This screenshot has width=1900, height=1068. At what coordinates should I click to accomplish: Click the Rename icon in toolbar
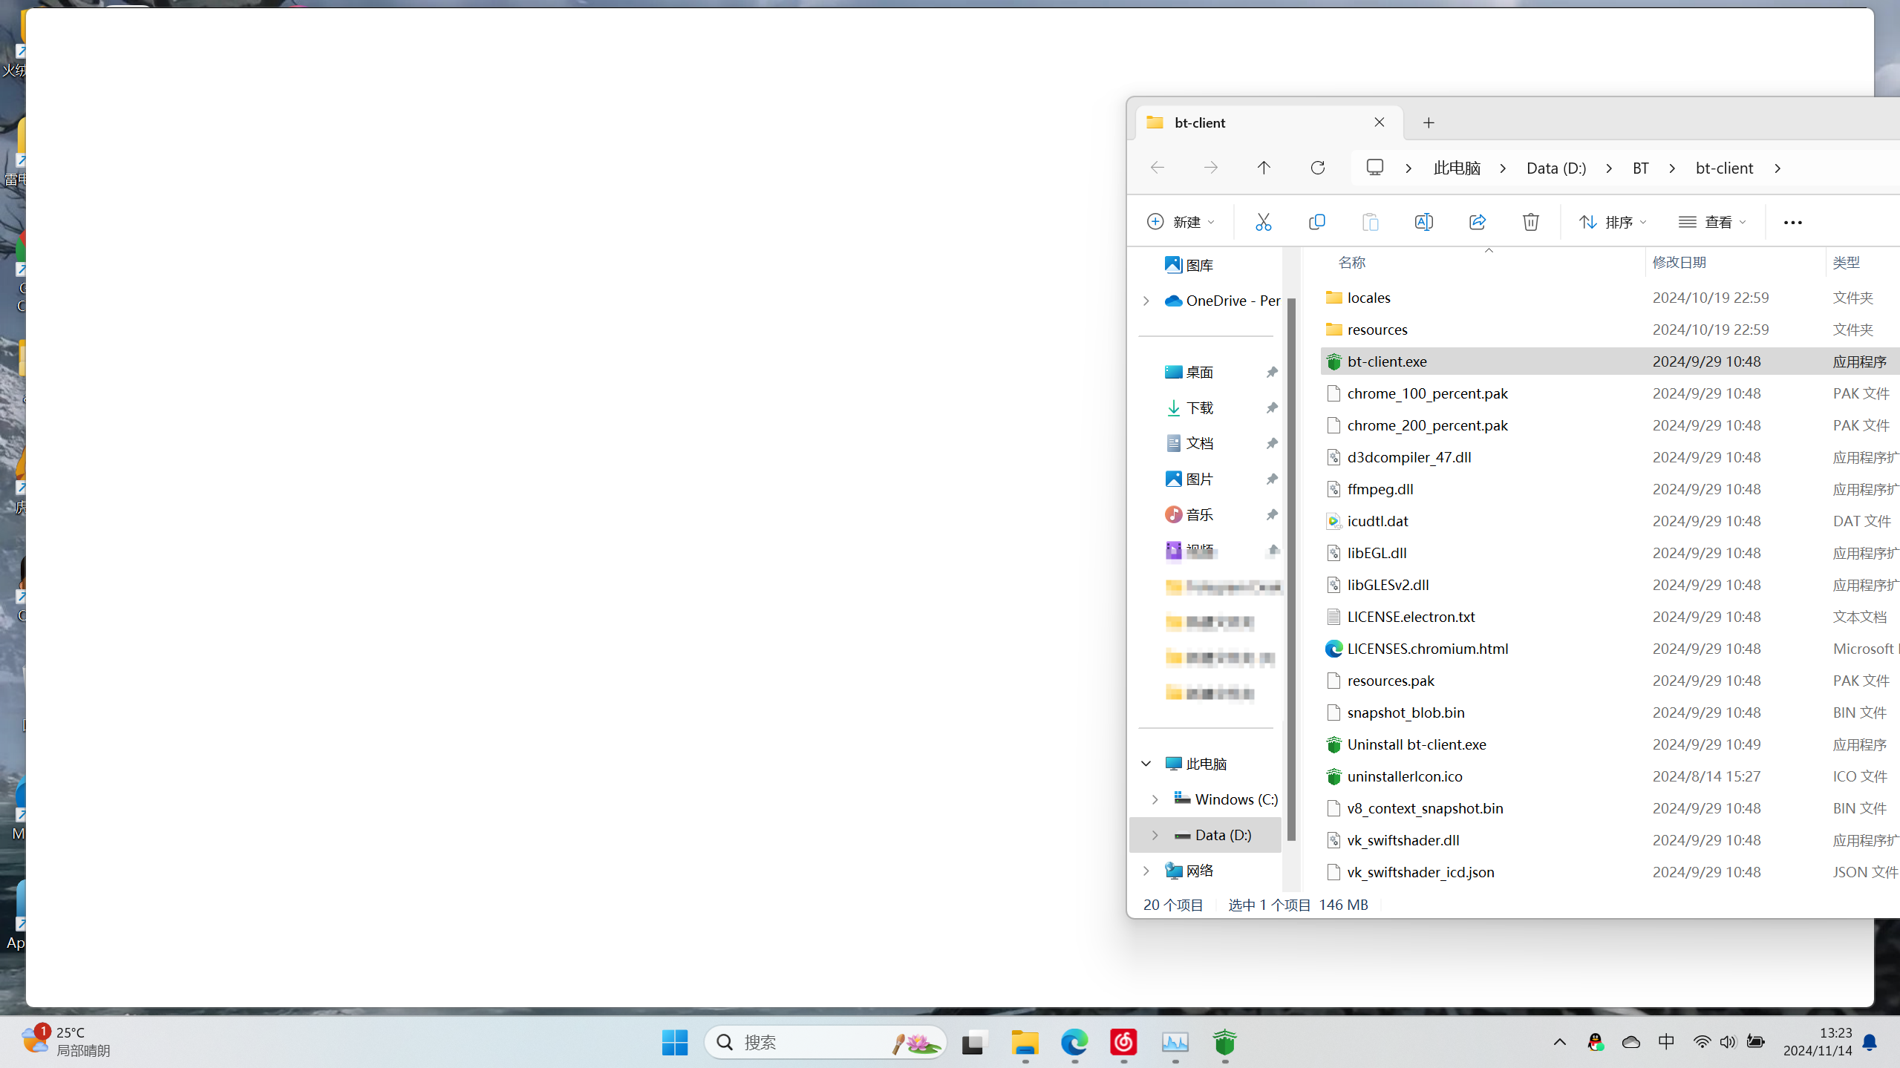pyautogui.click(x=1423, y=222)
